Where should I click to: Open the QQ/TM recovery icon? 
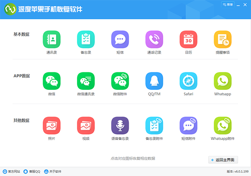(x=154, y=81)
